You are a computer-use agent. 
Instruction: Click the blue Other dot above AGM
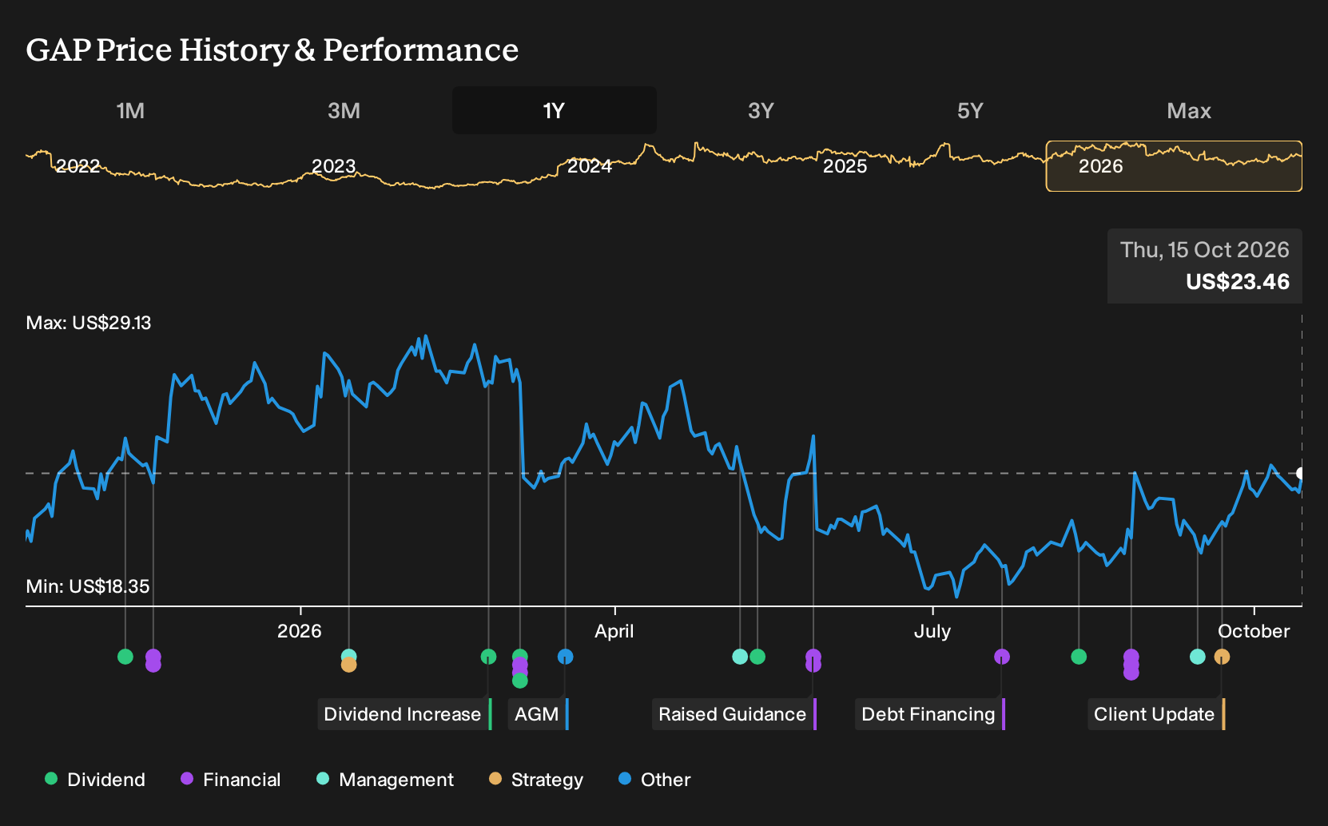tap(566, 657)
